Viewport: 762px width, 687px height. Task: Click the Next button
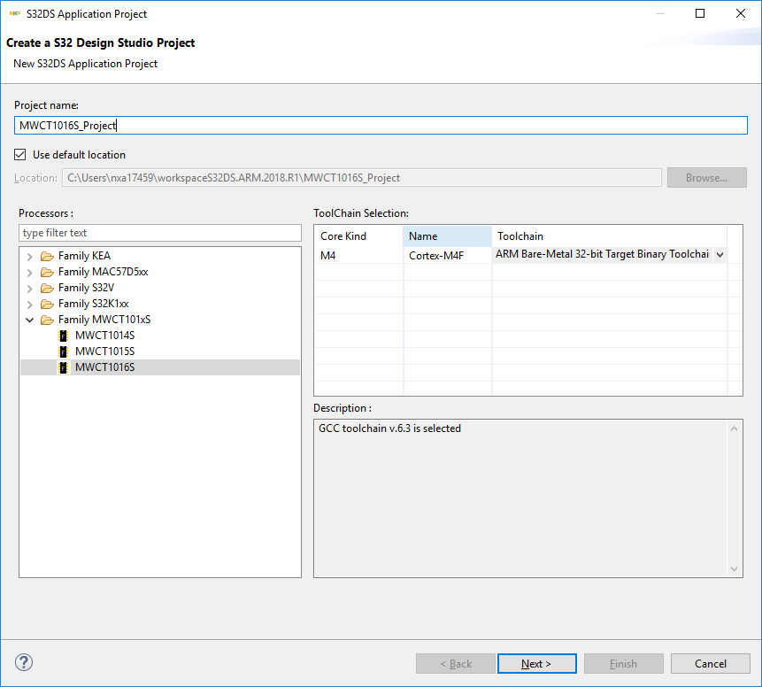[537, 664]
